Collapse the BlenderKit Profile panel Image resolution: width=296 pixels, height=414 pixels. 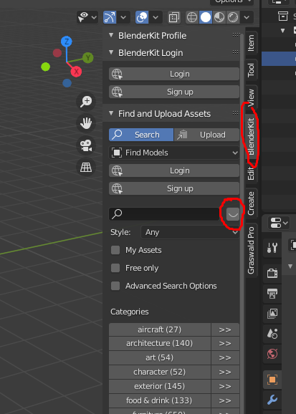[x=111, y=35]
